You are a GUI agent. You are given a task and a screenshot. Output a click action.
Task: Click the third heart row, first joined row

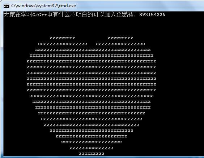coord(93,50)
